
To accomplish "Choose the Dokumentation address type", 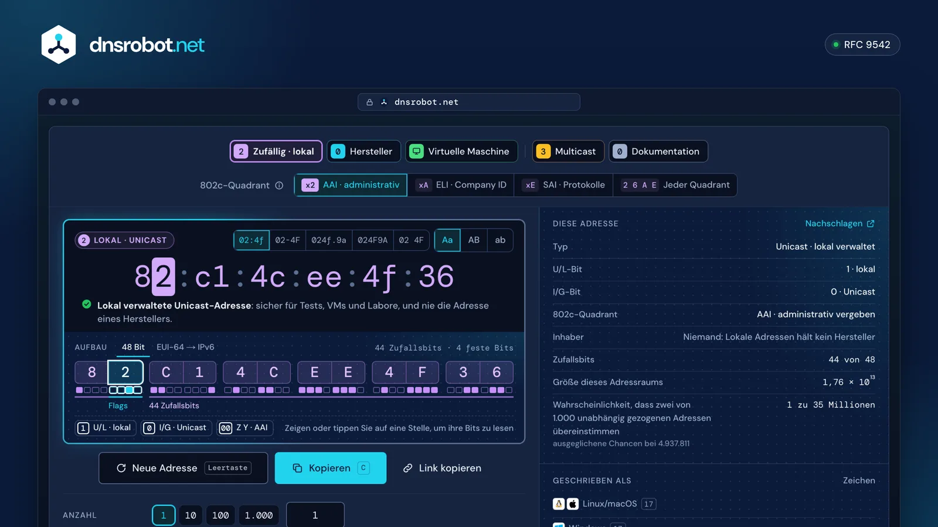I will point(658,152).
